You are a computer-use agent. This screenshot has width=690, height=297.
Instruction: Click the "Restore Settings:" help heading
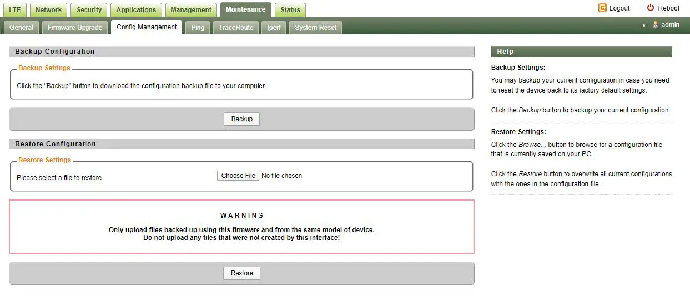coord(519,132)
